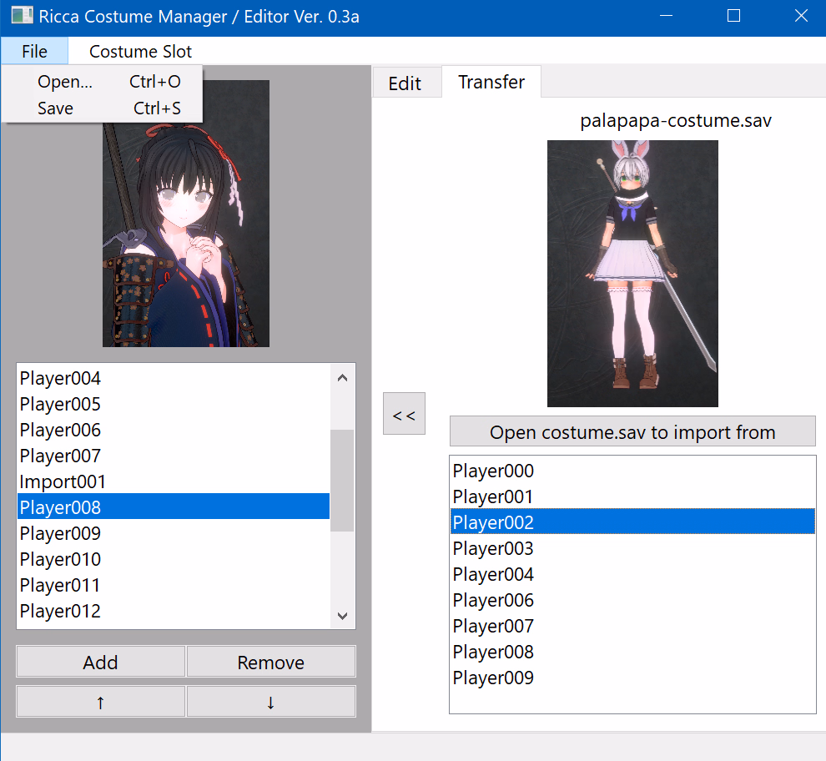The height and width of the screenshot is (761, 826).
Task: Select Player012 in the left list
Action: click(60, 611)
